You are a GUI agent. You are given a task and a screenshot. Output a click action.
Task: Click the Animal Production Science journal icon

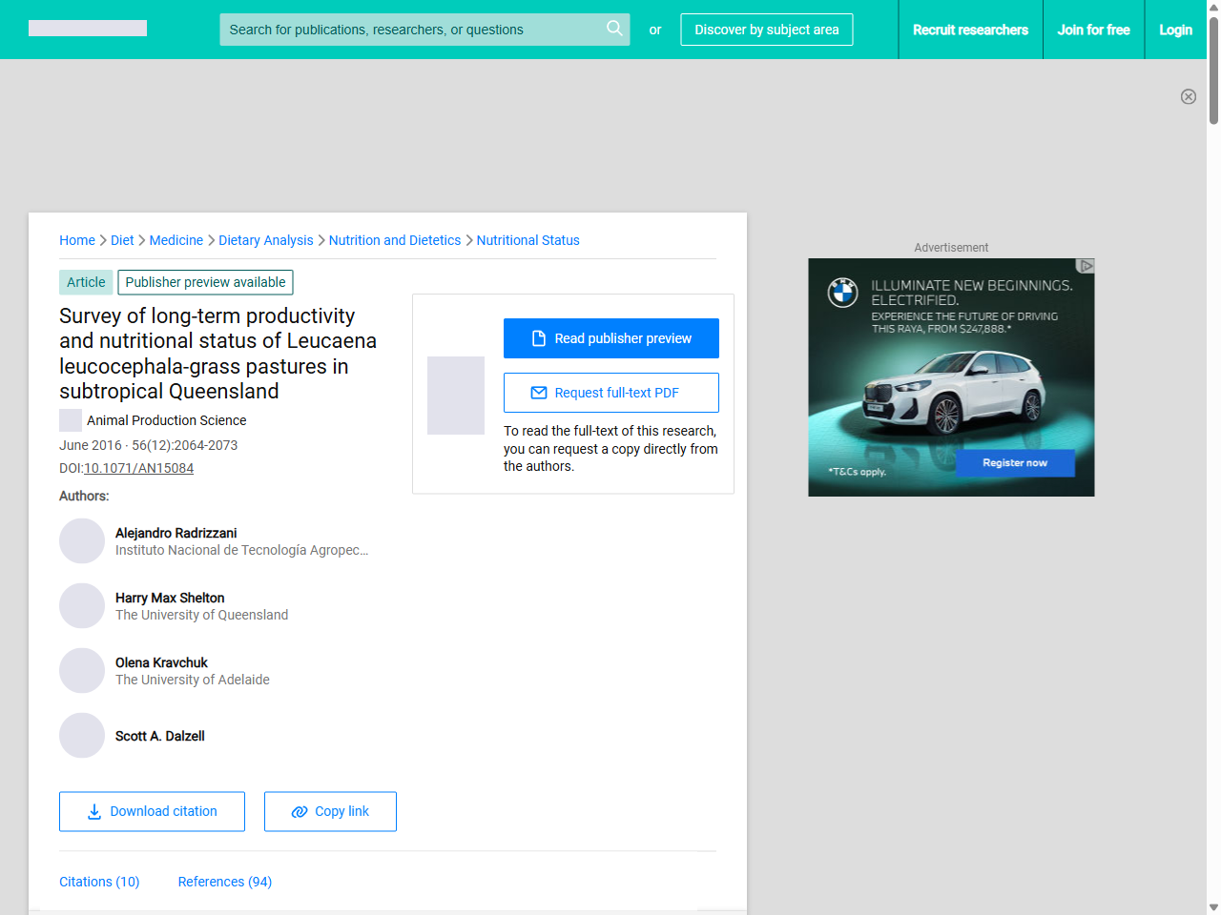[71, 420]
